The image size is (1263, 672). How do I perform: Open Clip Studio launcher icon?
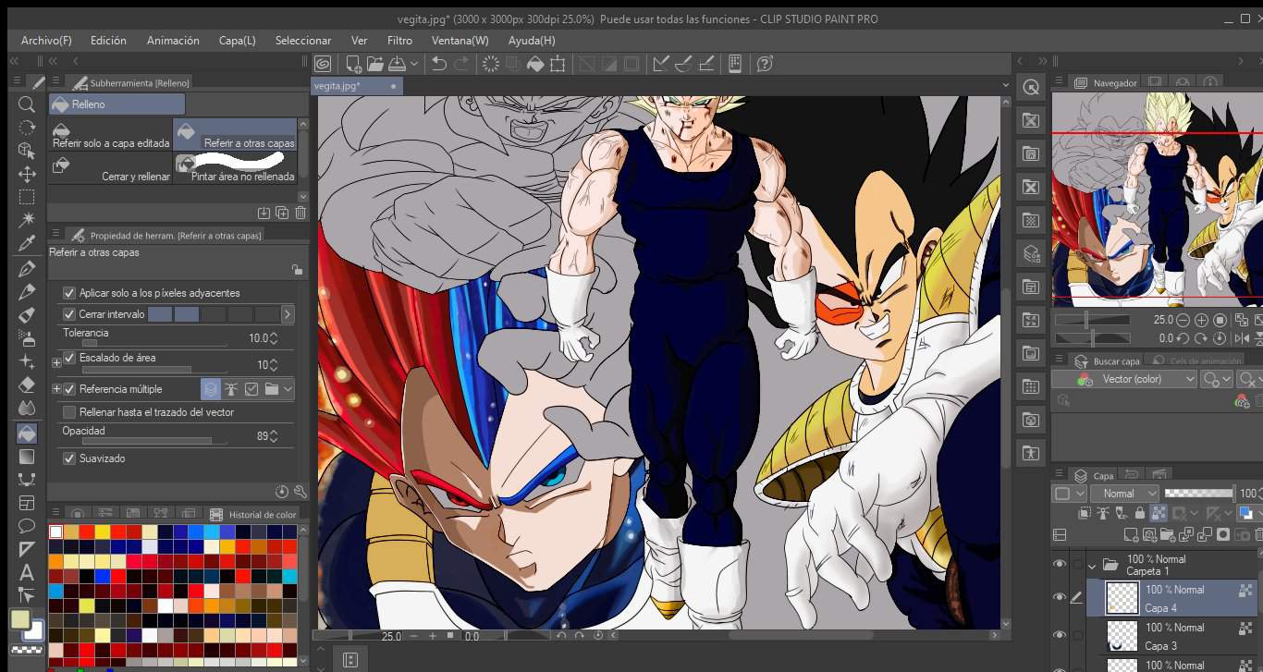pos(323,64)
